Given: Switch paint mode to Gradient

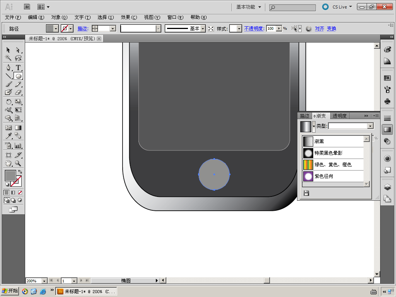Looking at the screenshot, I should 13,192.
